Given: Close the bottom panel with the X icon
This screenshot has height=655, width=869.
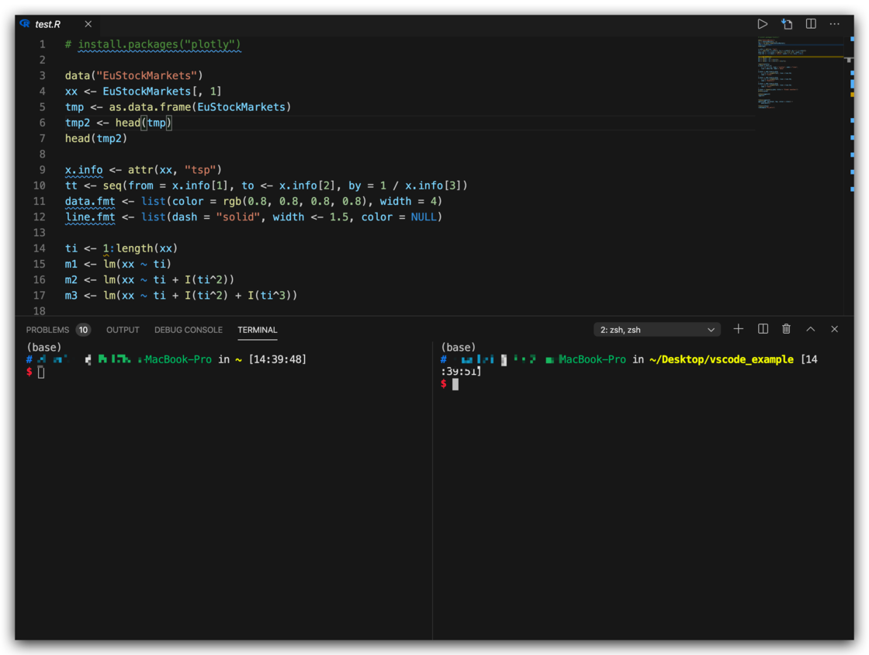Looking at the screenshot, I should (x=835, y=329).
